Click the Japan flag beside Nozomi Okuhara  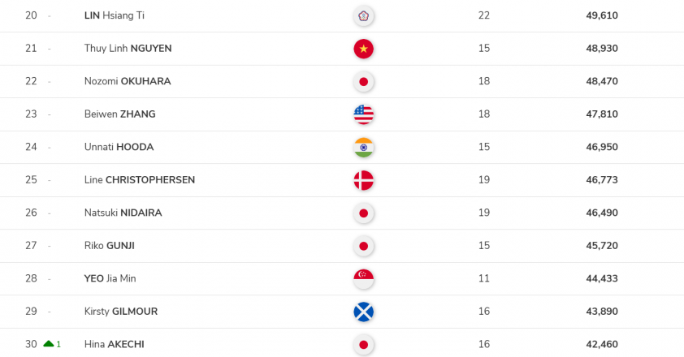coord(363,81)
